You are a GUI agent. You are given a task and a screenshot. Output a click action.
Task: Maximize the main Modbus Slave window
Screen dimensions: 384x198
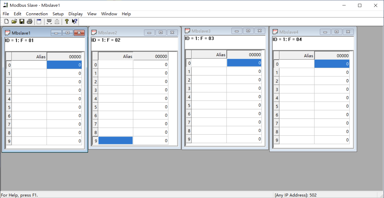coord(360,5)
